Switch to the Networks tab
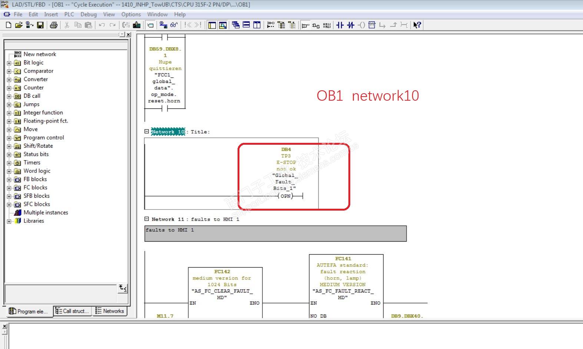583x349 pixels. (x=110, y=311)
